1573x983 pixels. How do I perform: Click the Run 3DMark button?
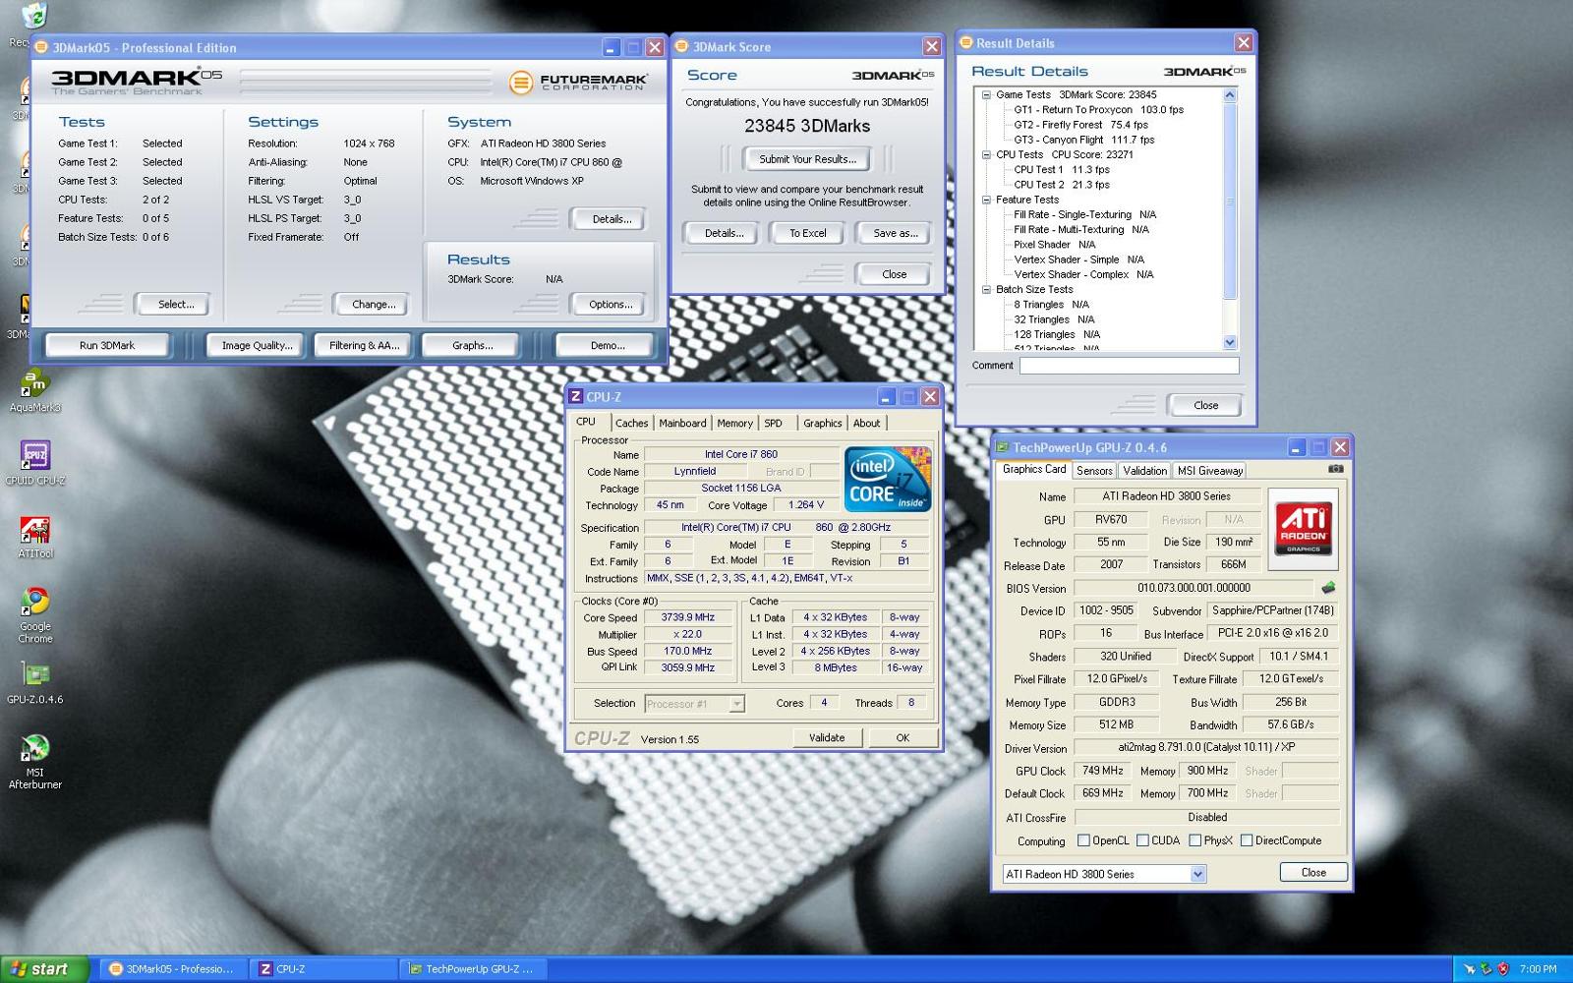[107, 345]
